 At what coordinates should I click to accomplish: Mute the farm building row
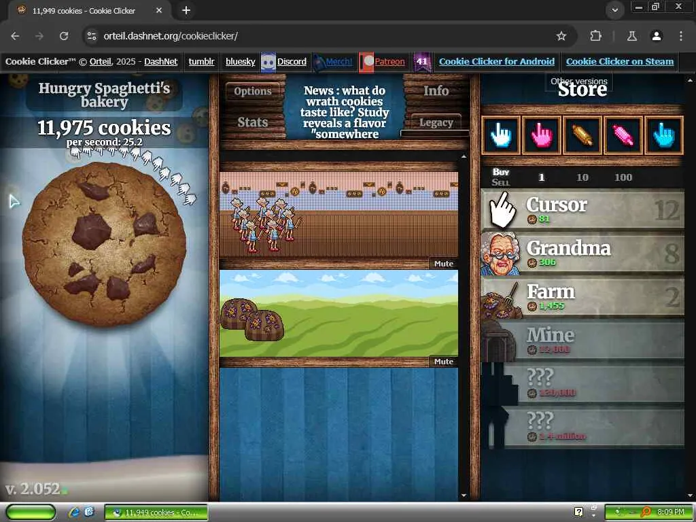[x=444, y=362]
